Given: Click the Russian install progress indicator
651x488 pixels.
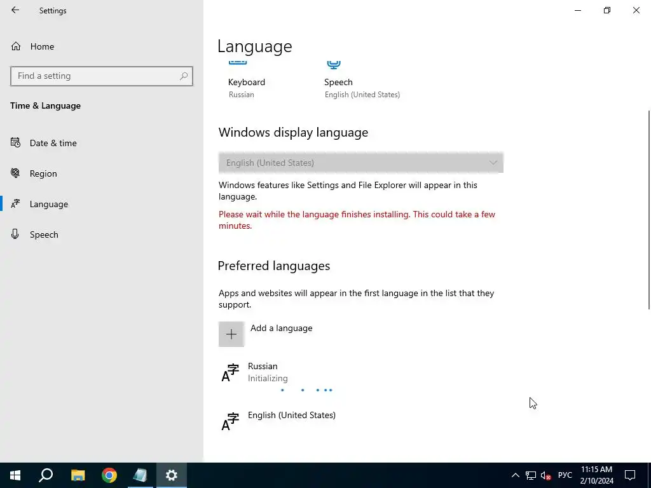Looking at the screenshot, I should [307, 390].
